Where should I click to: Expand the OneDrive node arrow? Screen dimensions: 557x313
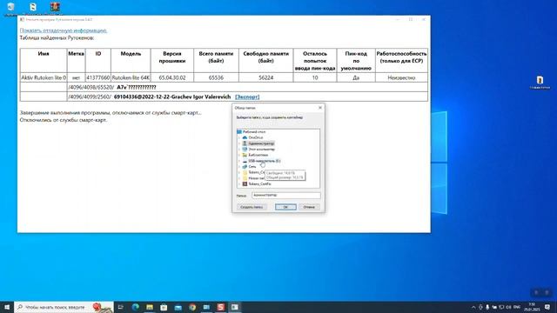[x=239, y=137]
